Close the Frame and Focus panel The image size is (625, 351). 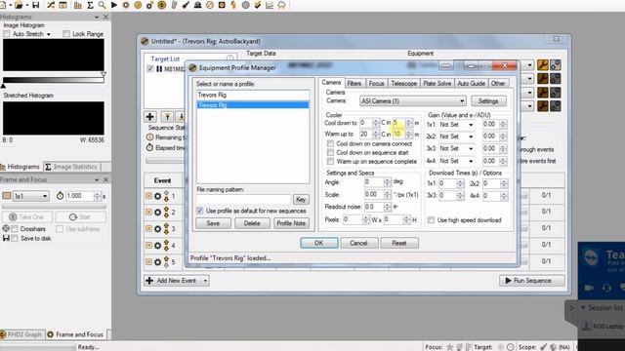tap(105, 179)
